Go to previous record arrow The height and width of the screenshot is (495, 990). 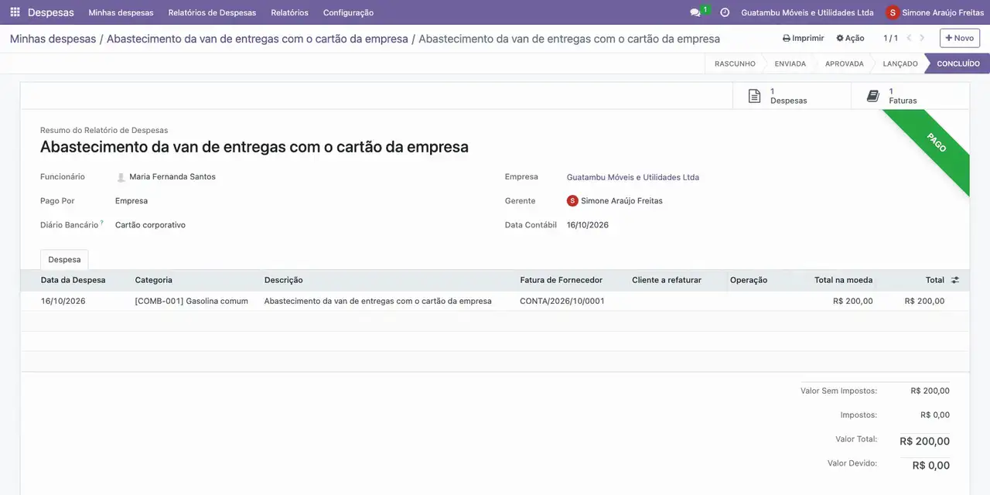point(910,38)
